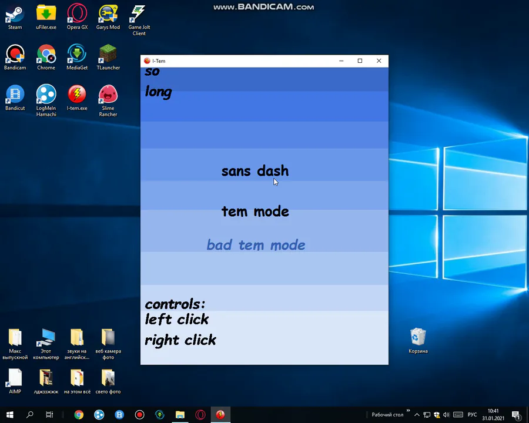The width and height of the screenshot is (529, 423).
Task: Open Hamachi from the taskbar
Action: pos(99,415)
